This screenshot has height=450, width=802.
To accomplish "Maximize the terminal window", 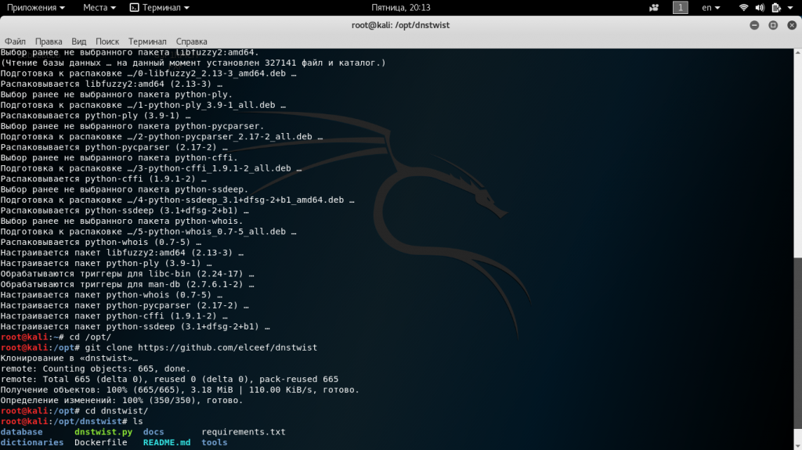I will (x=772, y=25).
